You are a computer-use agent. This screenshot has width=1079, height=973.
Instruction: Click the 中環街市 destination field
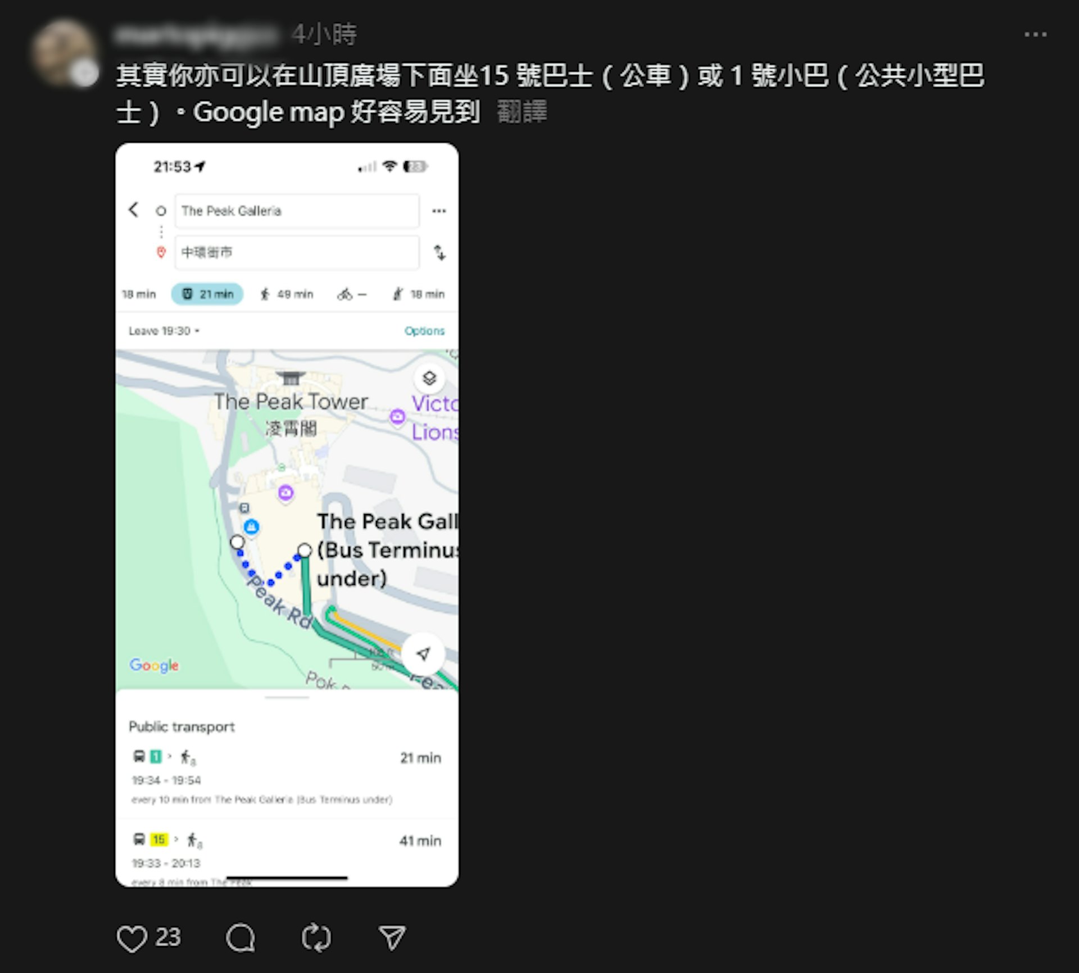pyautogui.click(x=297, y=252)
